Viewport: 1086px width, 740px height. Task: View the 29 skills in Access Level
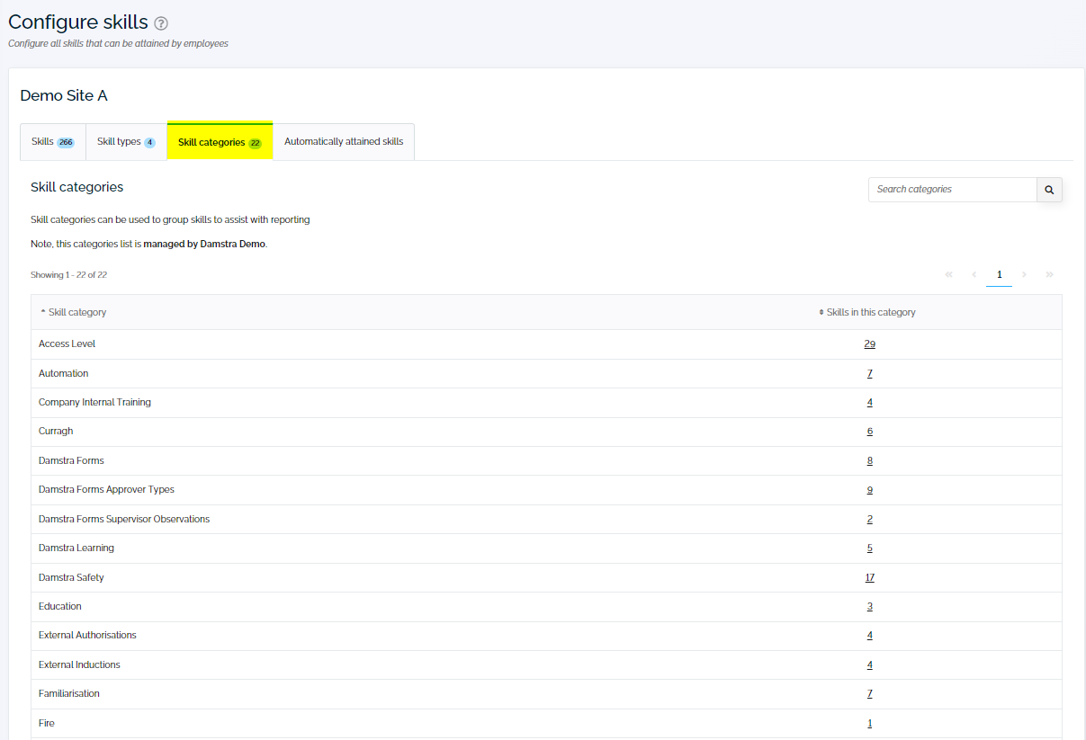(869, 343)
